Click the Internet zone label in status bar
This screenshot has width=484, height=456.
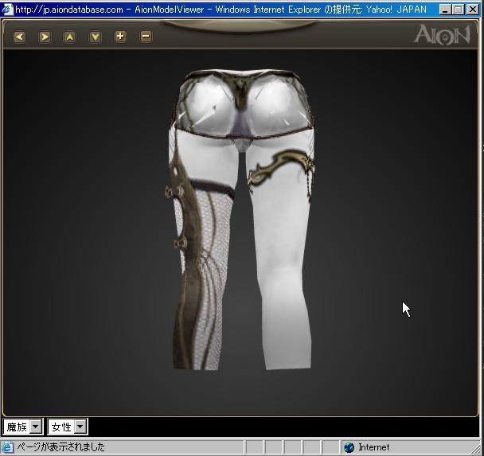pos(374,447)
